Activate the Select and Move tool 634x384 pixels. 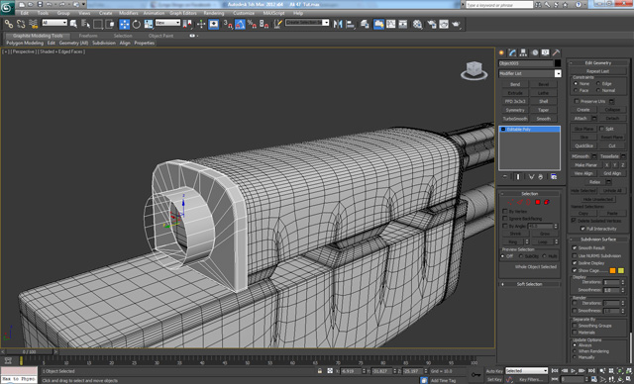[x=124, y=24]
